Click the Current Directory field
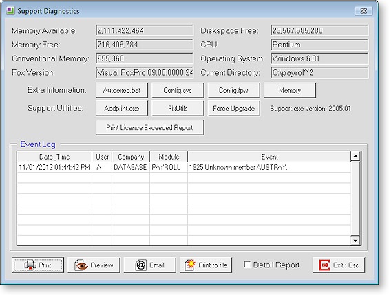Viewport: 389px width, 295px height. tap(319, 73)
